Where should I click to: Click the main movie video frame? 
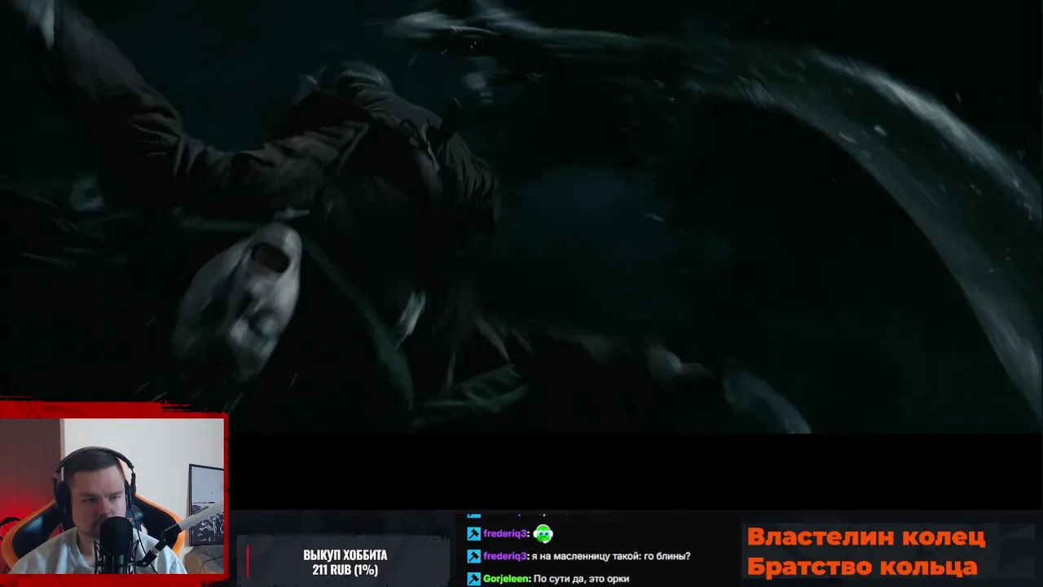[521, 216]
